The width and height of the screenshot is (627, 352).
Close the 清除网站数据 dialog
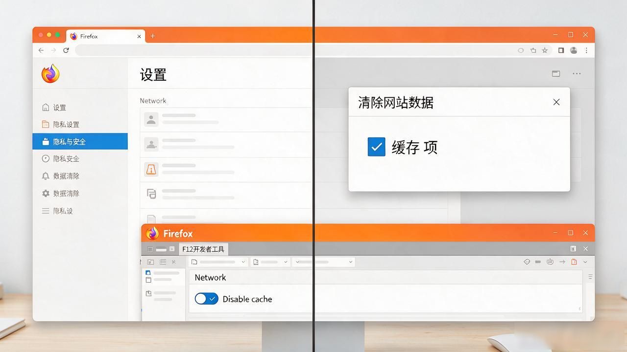click(556, 102)
